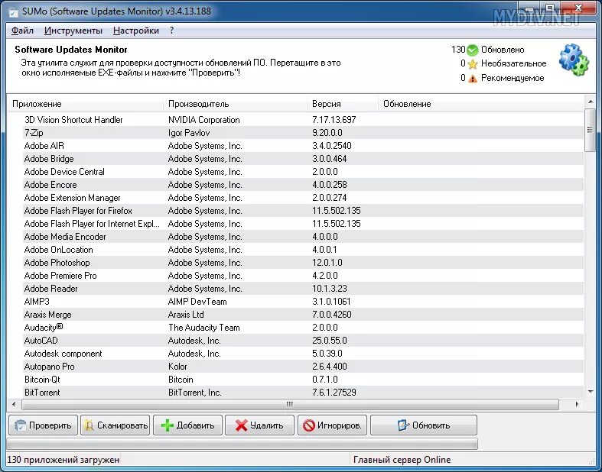This screenshot has height=472, width=602.
Task: Click AIMP DevTeam manufacturer cell
Action: 197,302
